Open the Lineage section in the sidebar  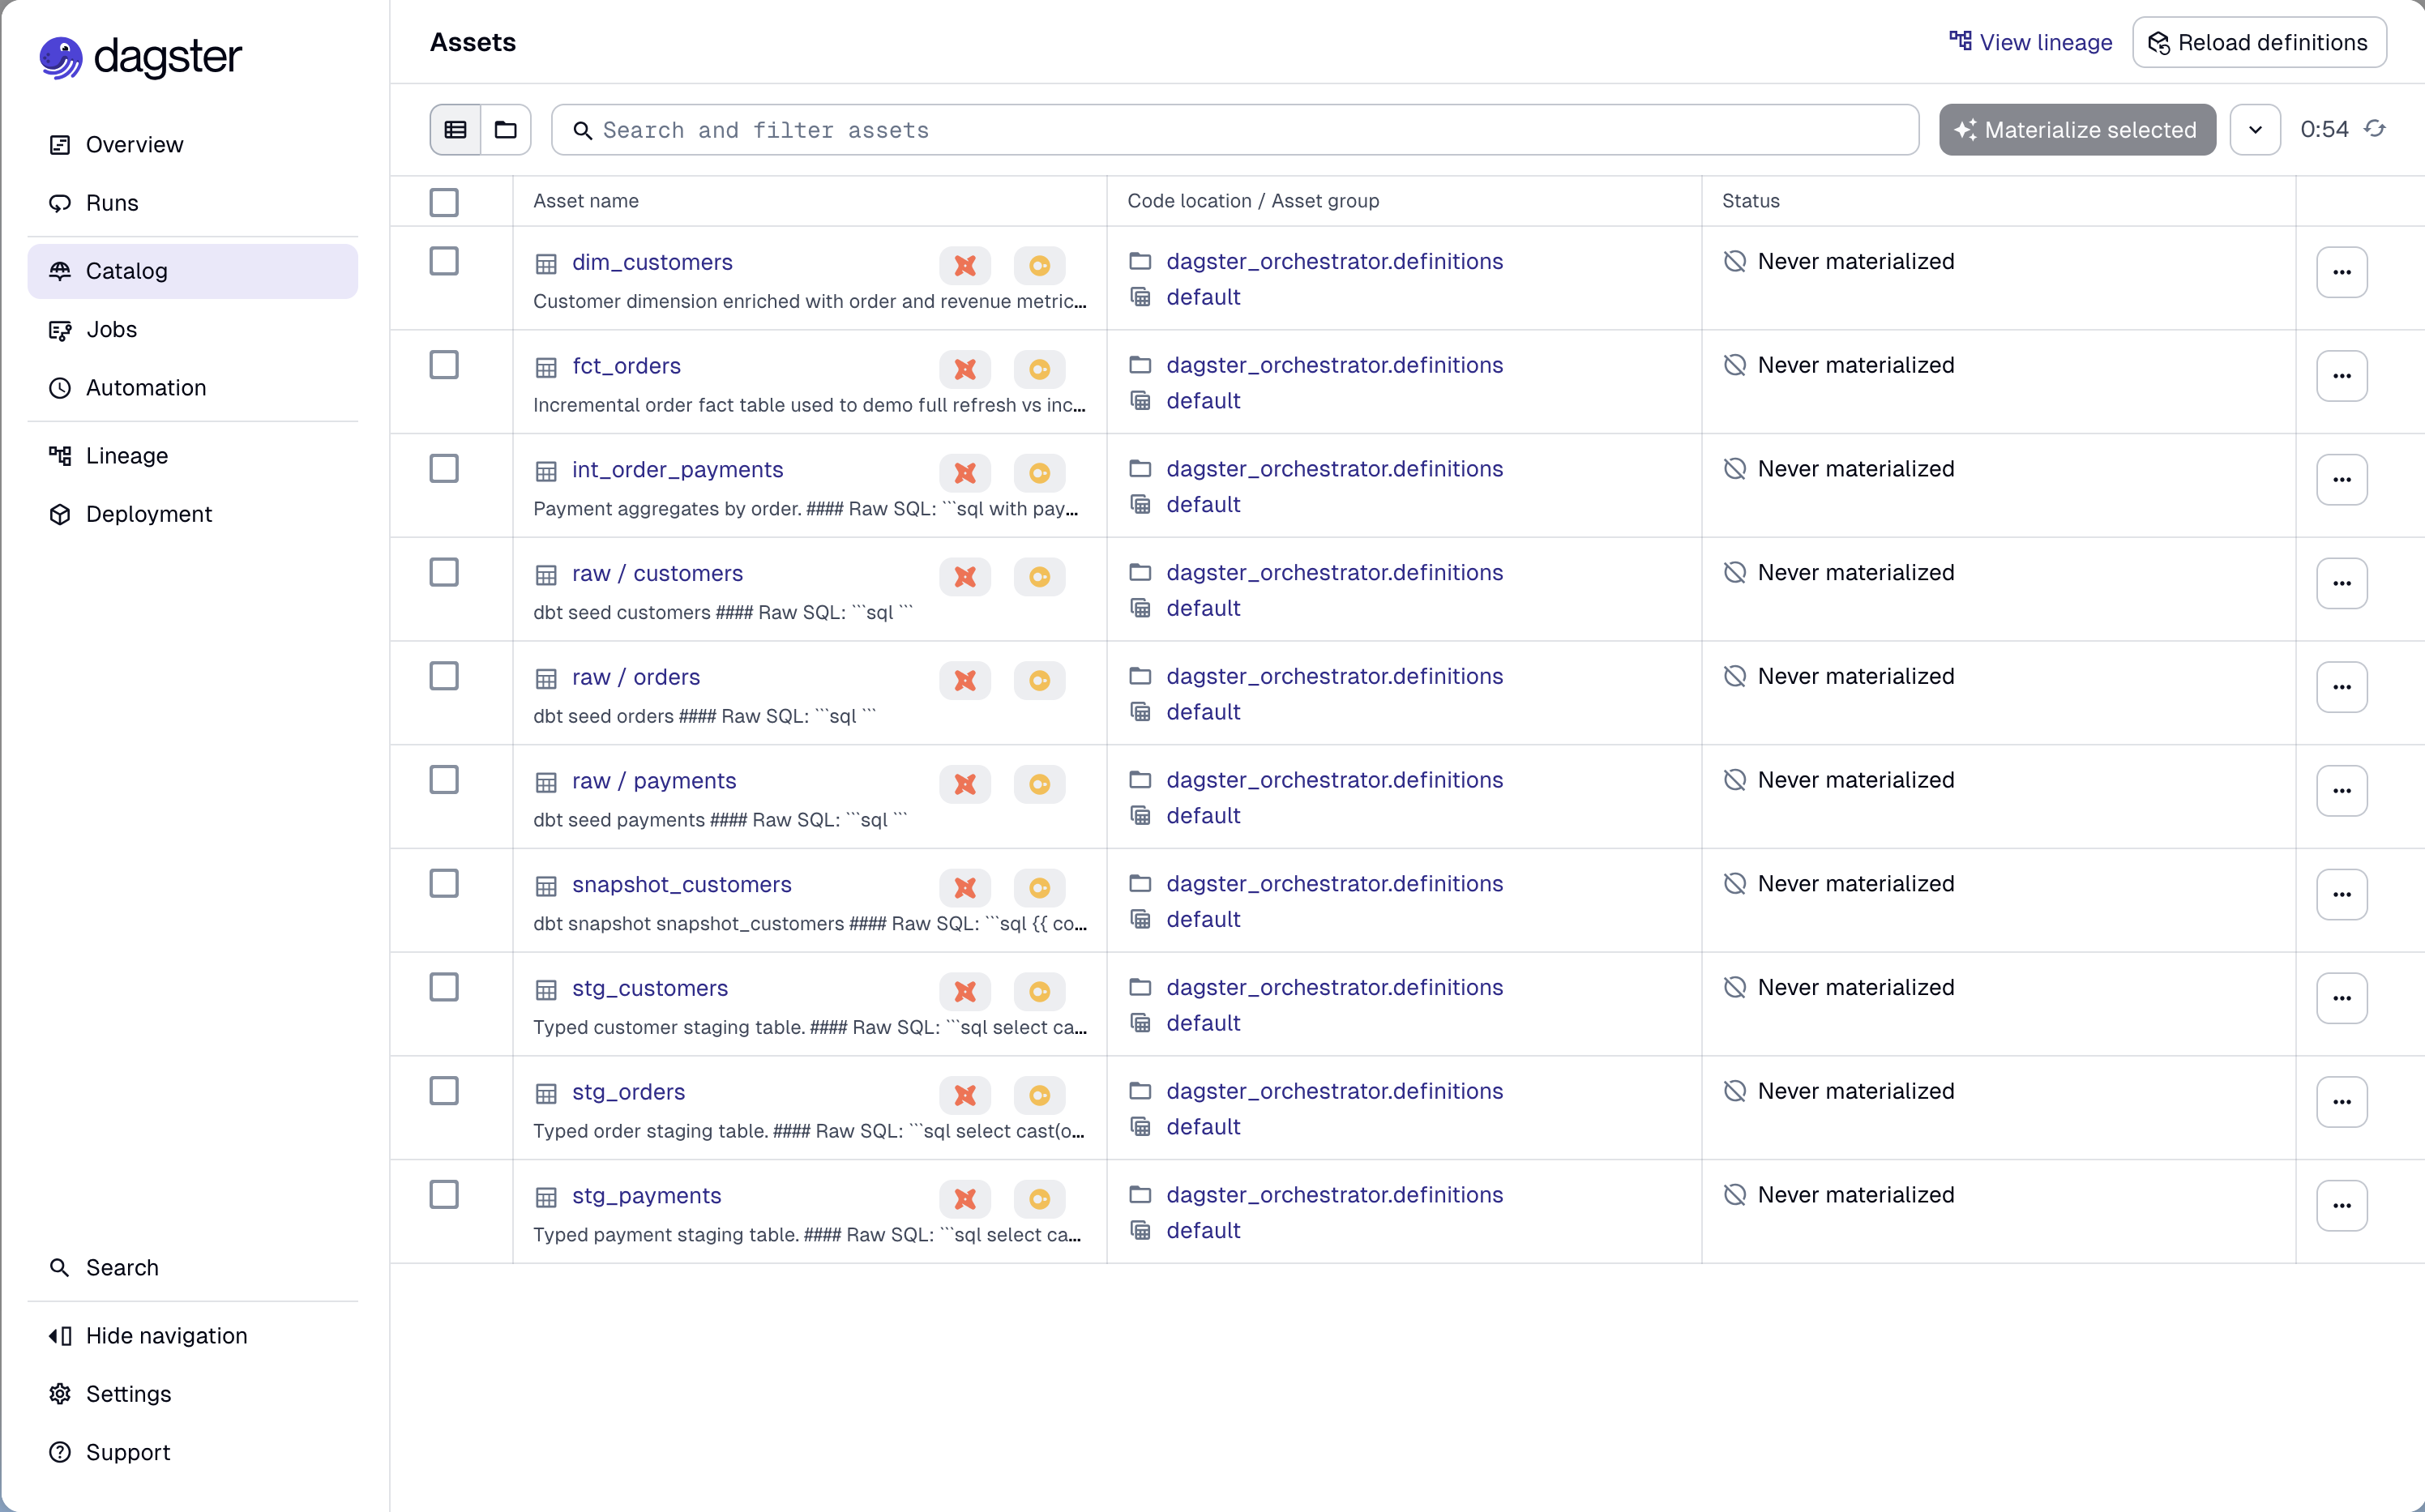pyautogui.click(x=127, y=455)
